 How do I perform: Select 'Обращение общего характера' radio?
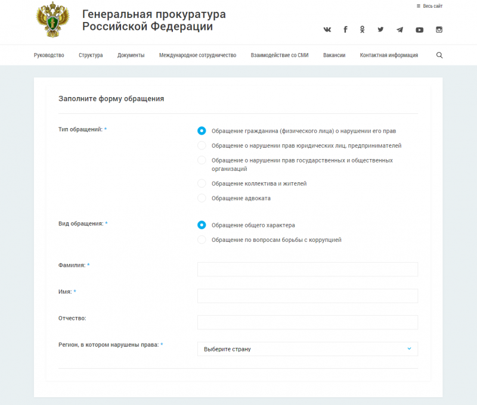click(x=202, y=225)
